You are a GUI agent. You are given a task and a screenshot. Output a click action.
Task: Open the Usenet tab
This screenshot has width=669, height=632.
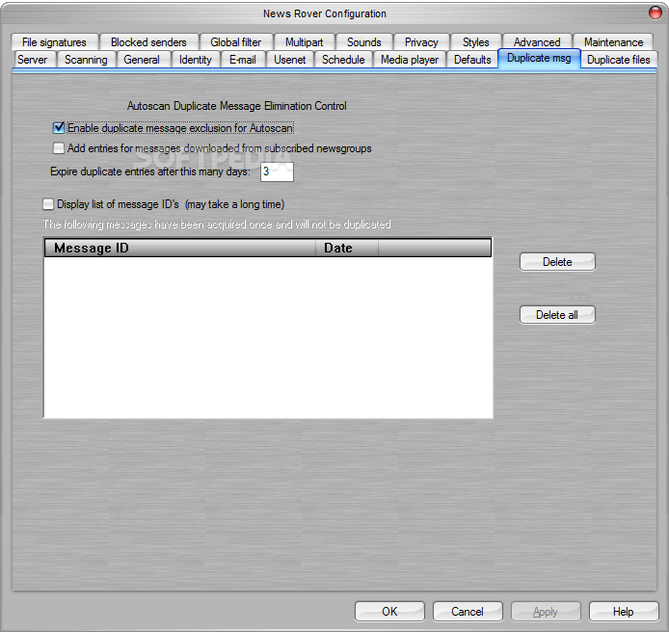tap(290, 60)
